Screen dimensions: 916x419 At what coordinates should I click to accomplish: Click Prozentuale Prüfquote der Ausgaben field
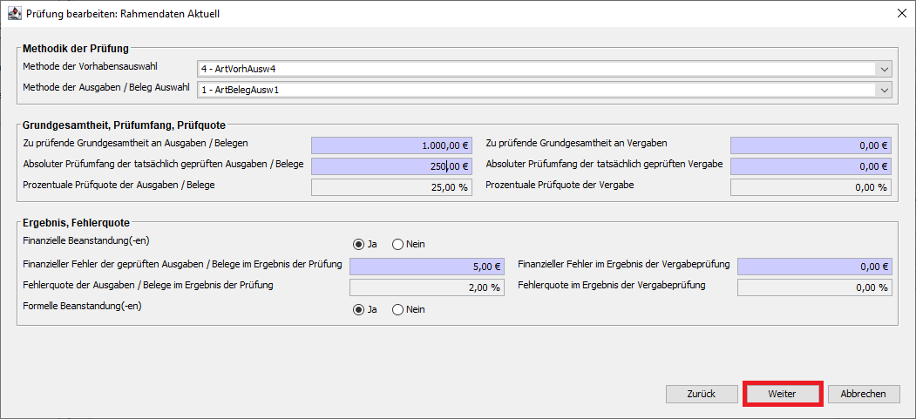click(391, 187)
